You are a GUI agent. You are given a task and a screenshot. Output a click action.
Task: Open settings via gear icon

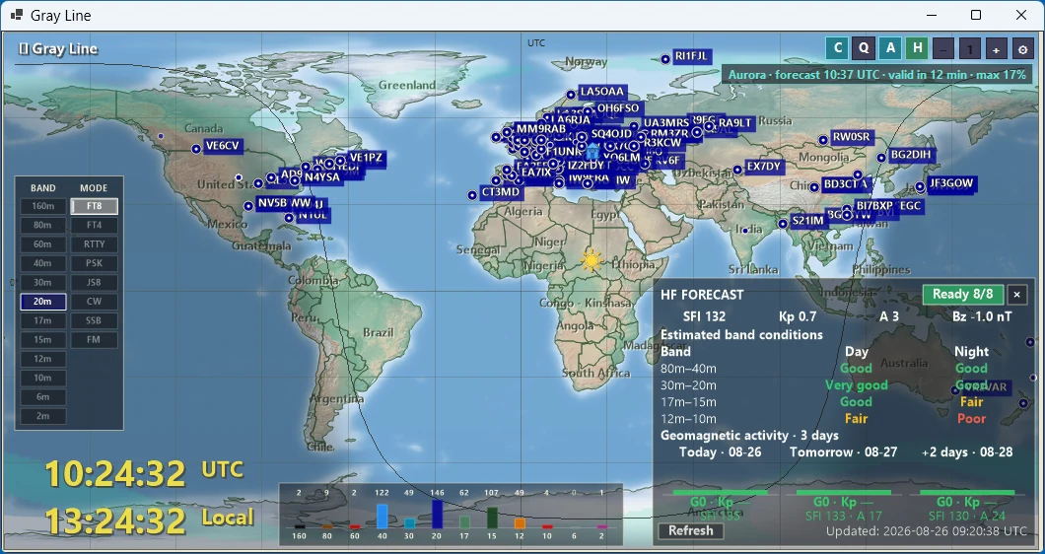(1023, 48)
